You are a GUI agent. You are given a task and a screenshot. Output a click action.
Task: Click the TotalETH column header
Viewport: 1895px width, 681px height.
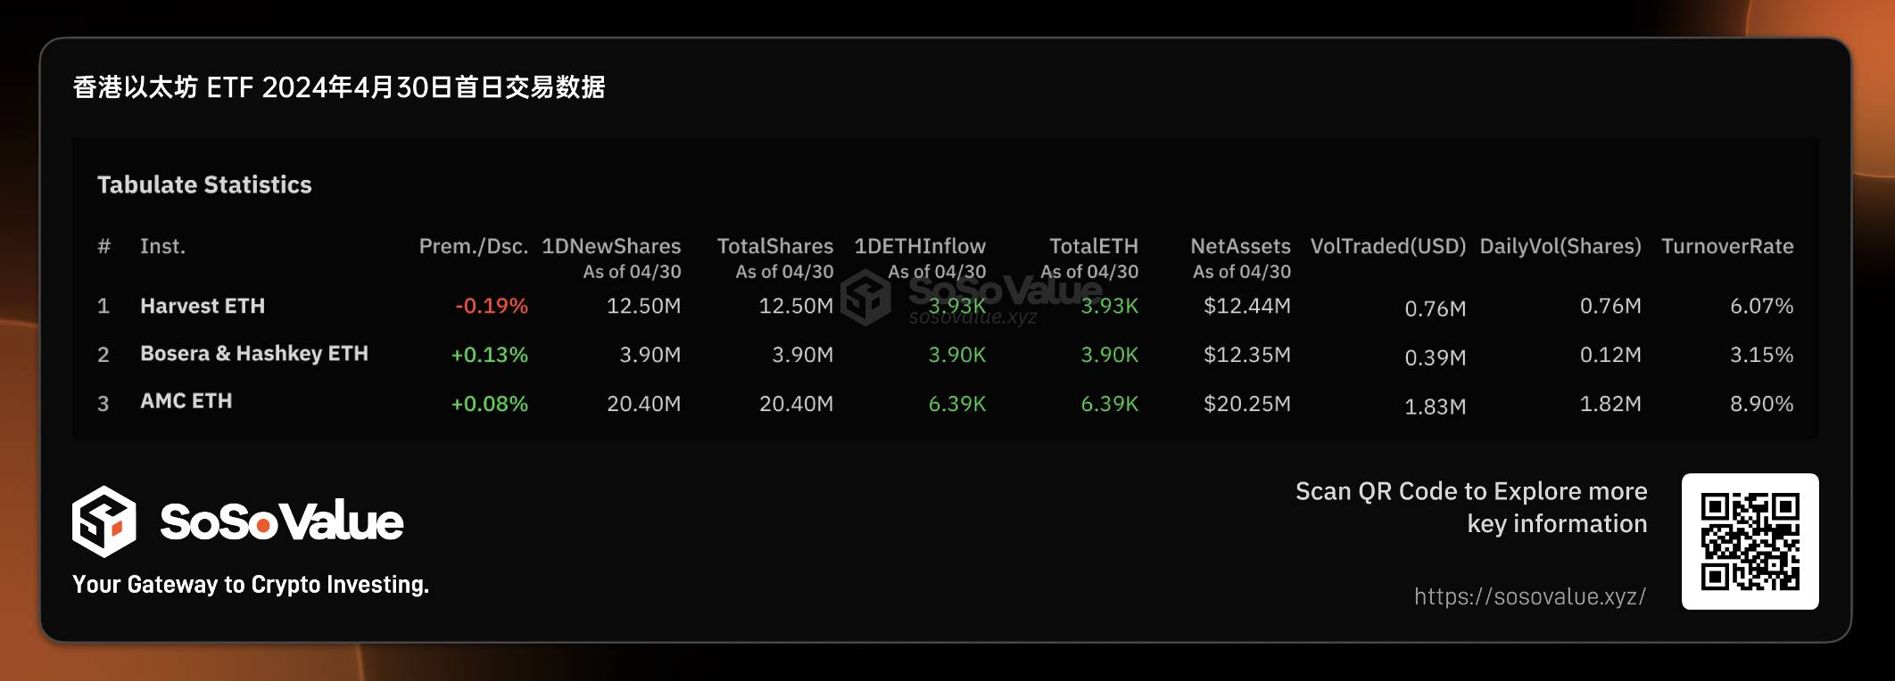(x=1093, y=246)
